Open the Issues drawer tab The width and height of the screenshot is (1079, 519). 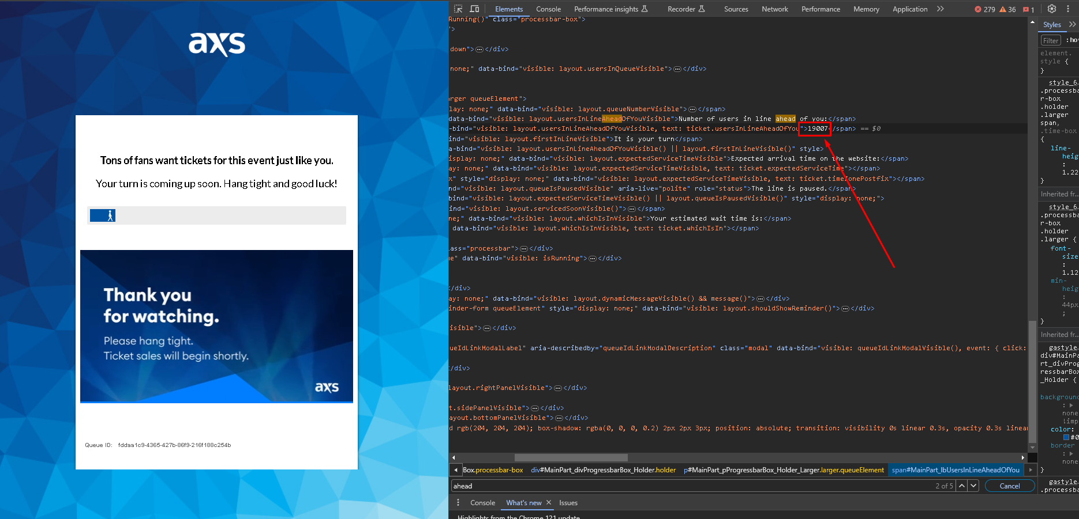pyautogui.click(x=568, y=503)
